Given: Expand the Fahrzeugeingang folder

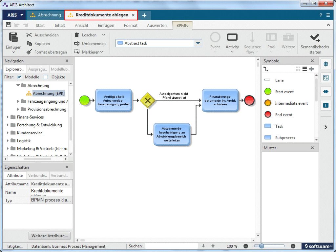Looking at the screenshot, I should coord(18,101).
